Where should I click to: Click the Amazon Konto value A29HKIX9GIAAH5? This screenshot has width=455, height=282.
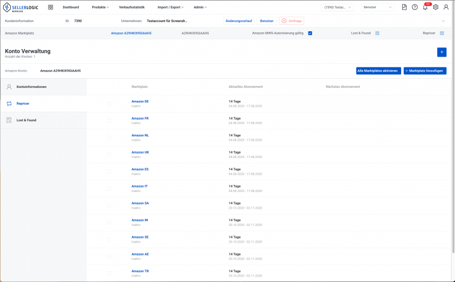click(x=60, y=71)
